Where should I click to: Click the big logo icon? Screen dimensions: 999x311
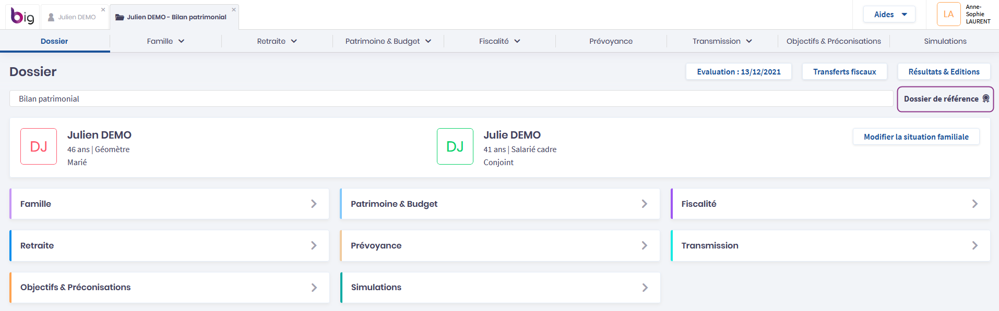(x=22, y=16)
